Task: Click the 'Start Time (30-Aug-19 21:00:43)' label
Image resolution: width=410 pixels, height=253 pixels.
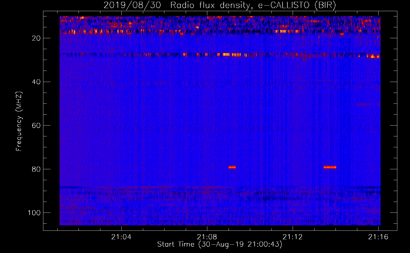Action: tap(219, 244)
